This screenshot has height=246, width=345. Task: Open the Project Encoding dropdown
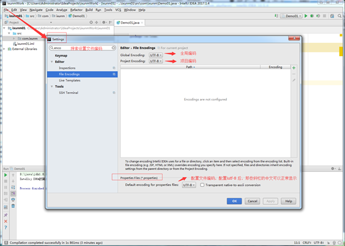156,61
